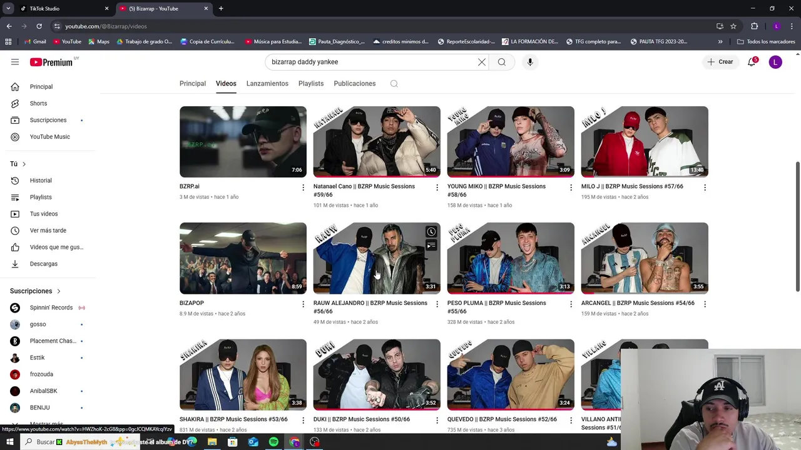Open the Maps bookmark
The image size is (801, 450).
tap(99, 42)
